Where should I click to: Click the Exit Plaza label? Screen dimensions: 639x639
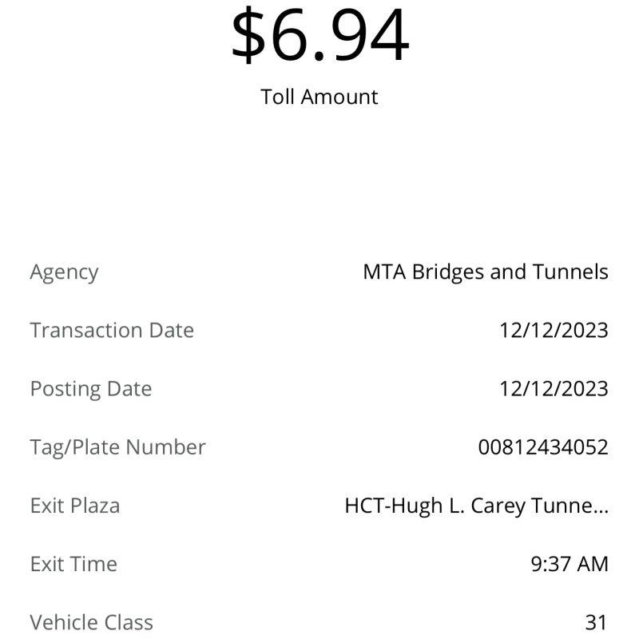(x=75, y=506)
